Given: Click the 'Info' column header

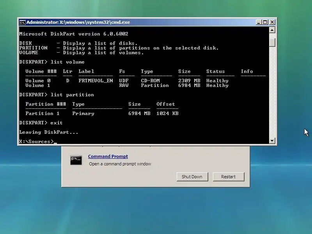Looking at the screenshot, I should 247,71.
